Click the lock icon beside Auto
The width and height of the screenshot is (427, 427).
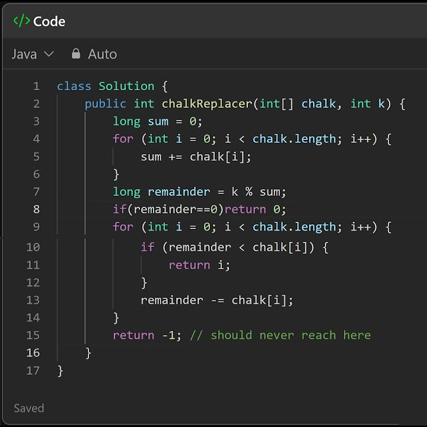click(x=76, y=54)
